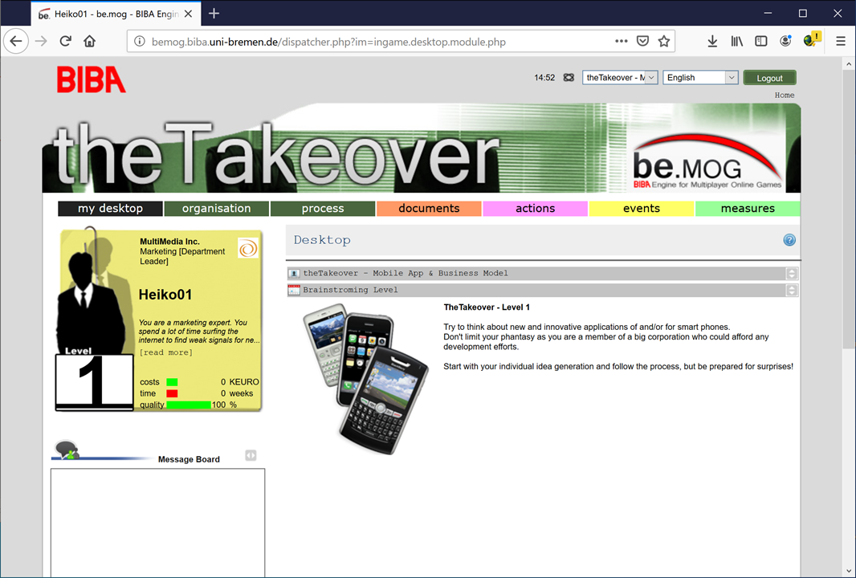856x578 pixels.
Task: Click the 'Desktop' panel title
Action: point(322,240)
